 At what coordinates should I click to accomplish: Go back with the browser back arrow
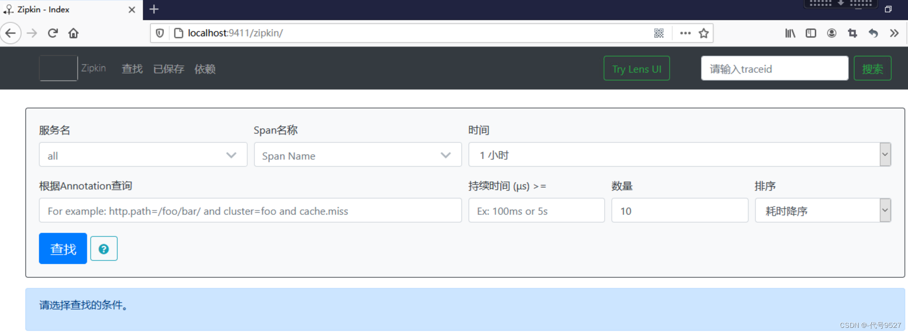(x=11, y=33)
